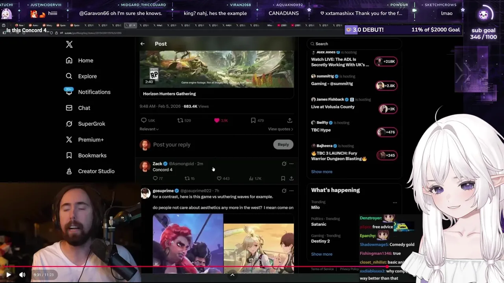The image size is (504, 283).
Task: Click the back arrow beside Post
Action: pos(143,44)
